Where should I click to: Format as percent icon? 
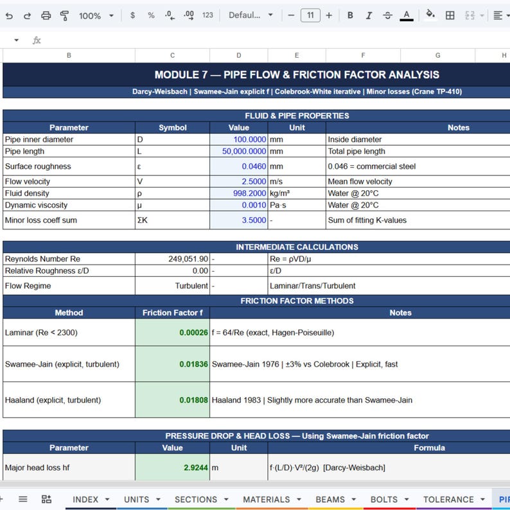tap(151, 15)
